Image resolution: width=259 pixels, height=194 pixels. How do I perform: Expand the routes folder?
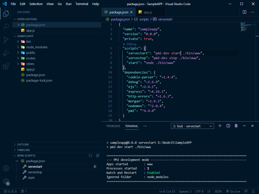18,58
